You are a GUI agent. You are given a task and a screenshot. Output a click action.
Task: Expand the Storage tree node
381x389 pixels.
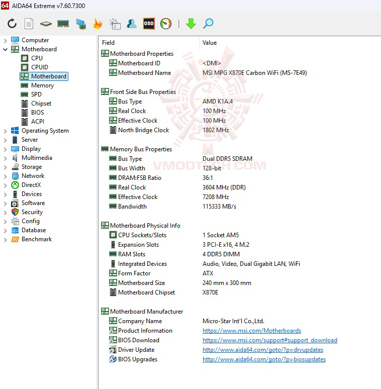(x=5, y=167)
